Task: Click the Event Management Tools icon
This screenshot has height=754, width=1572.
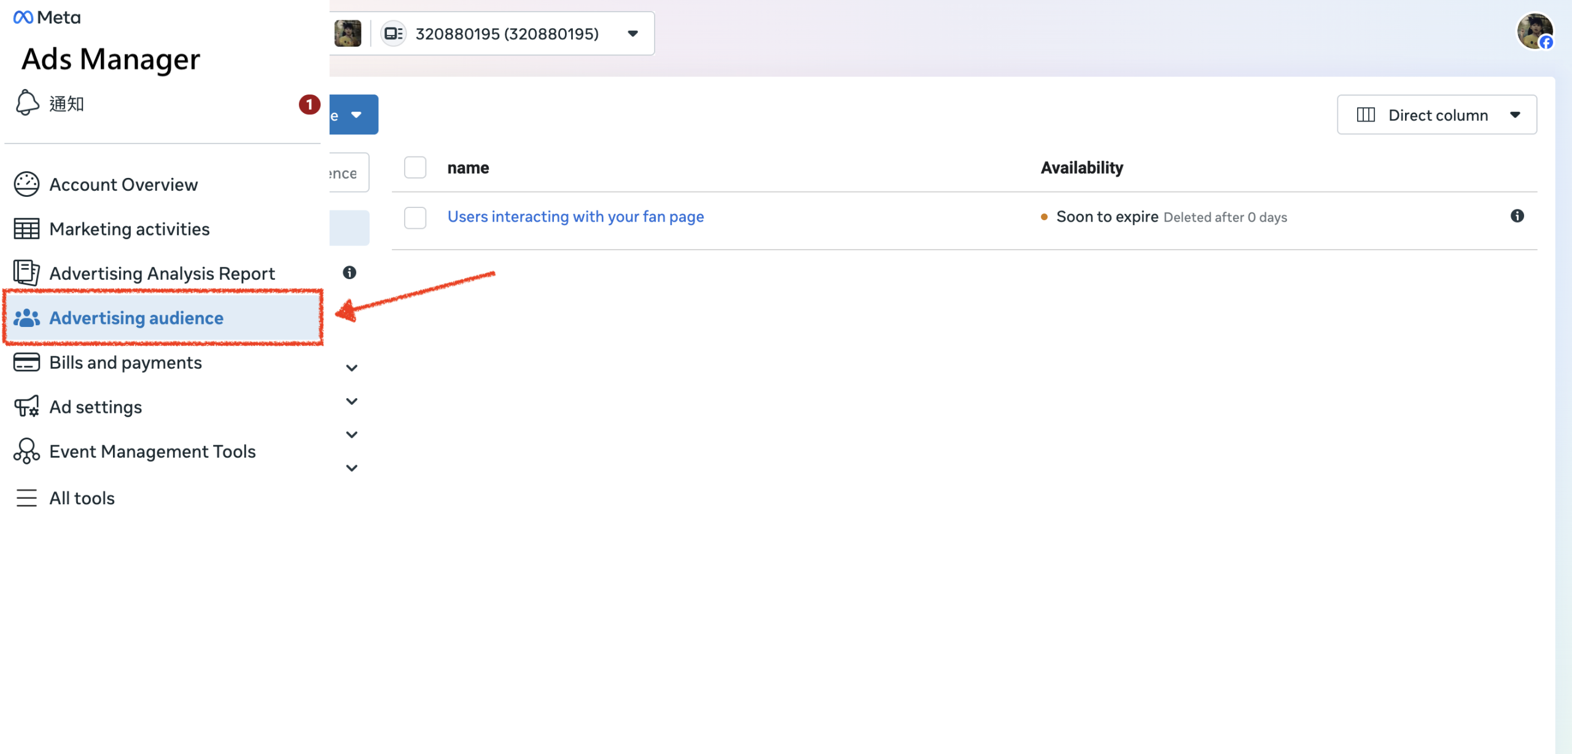Action: pyautogui.click(x=26, y=452)
